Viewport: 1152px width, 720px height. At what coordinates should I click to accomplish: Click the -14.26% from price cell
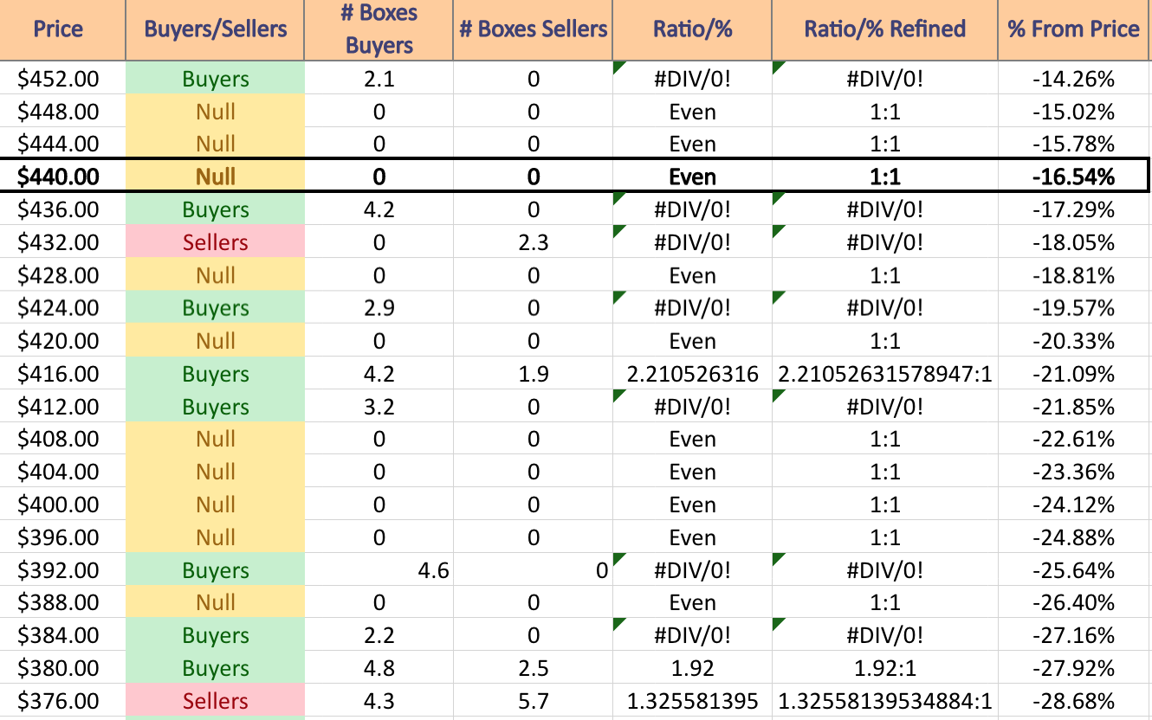[x=1074, y=79]
